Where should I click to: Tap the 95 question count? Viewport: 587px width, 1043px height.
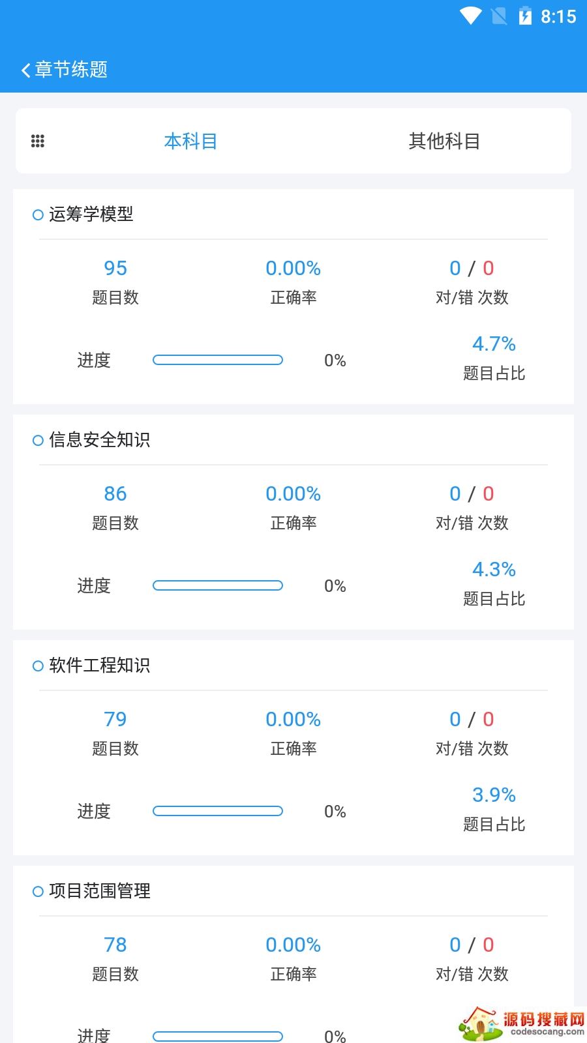click(115, 268)
